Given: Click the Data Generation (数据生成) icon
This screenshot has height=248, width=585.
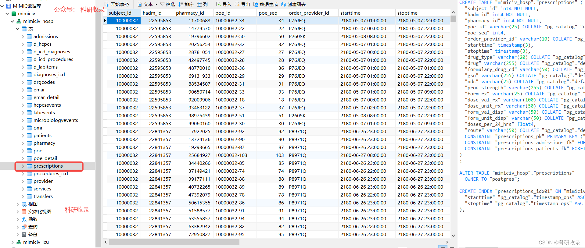Looking at the screenshot, I should pyautogui.click(x=256, y=4).
